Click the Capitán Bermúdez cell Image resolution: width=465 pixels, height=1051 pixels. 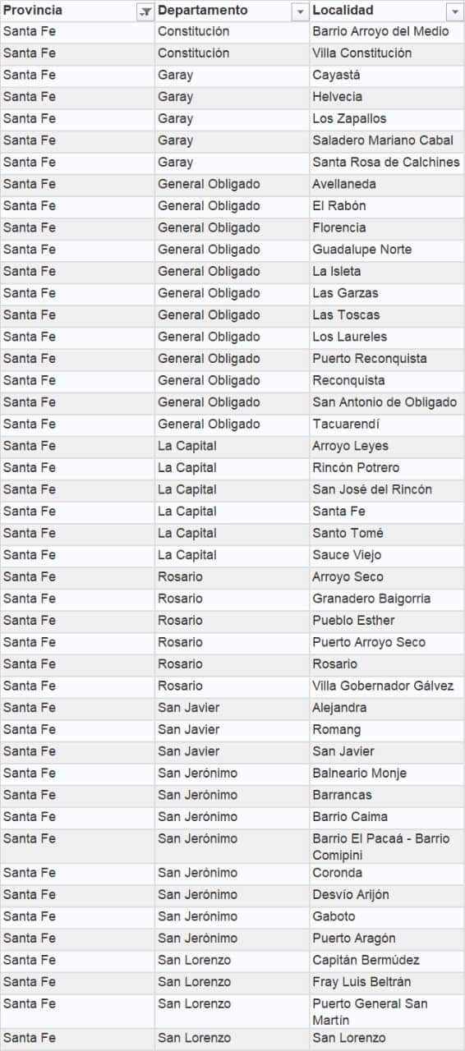coord(387,961)
